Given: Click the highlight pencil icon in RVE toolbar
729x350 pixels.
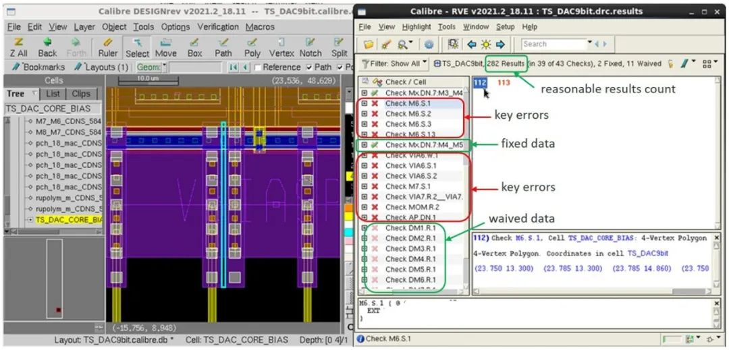Looking at the screenshot, I should click(x=386, y=44).
